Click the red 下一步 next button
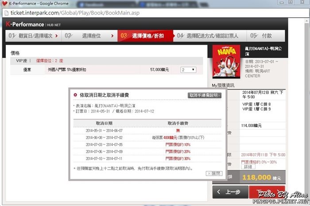The image size is (310, 206). 267,192
